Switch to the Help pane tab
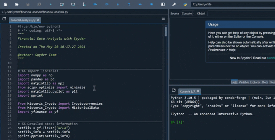Viewport: 275px width, 140px height. [x=234, y=82]
